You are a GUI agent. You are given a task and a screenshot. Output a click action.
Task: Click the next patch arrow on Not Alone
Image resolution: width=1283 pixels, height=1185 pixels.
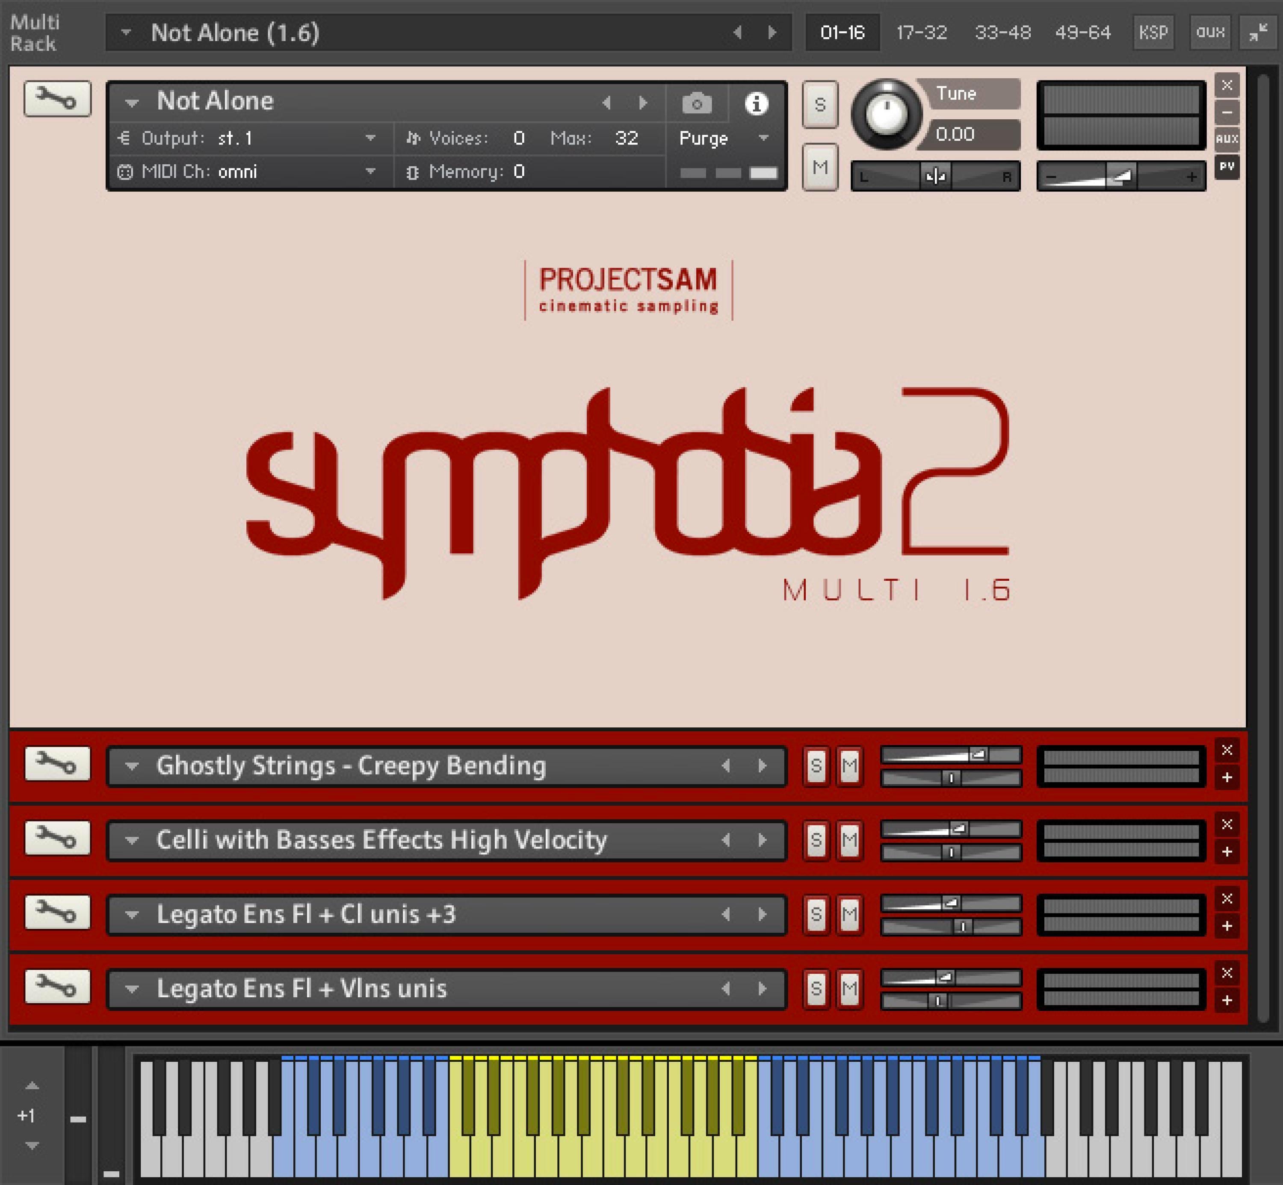click(644, 103)
